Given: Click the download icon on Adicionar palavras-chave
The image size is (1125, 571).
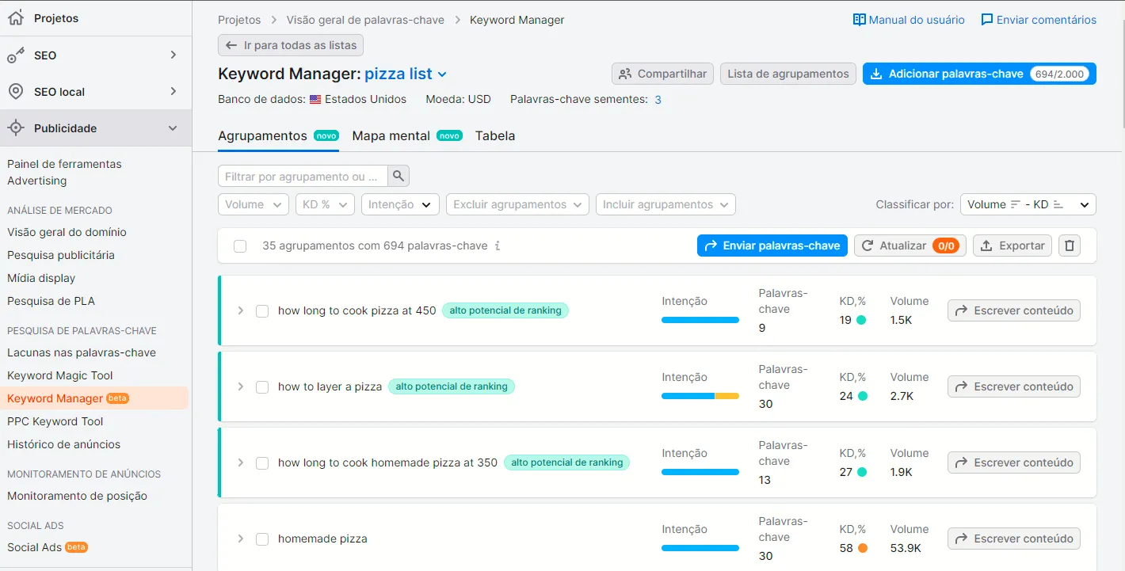Looking at the screenshot, I should [x=876, y=74].
